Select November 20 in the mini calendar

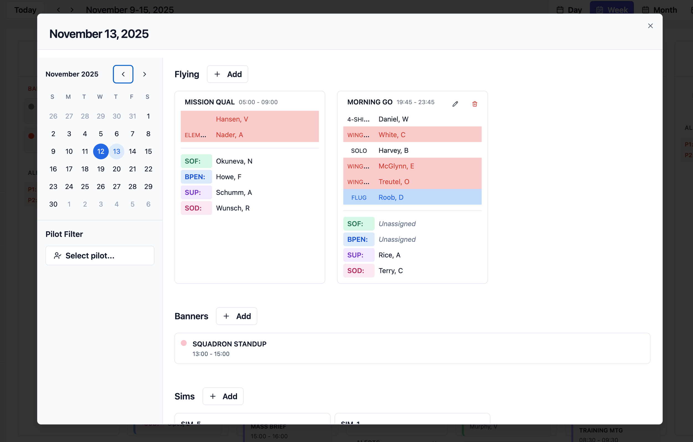(x=116, y=169)
